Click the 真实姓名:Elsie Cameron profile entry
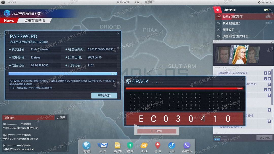 click(x=233, y=73)
